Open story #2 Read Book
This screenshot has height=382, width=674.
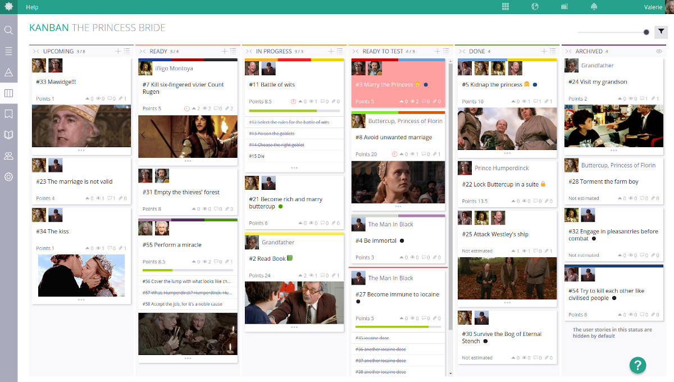[267, 258]
